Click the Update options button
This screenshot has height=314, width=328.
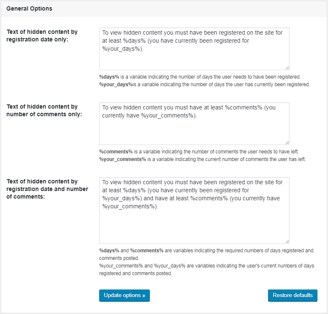coord(125,295)
